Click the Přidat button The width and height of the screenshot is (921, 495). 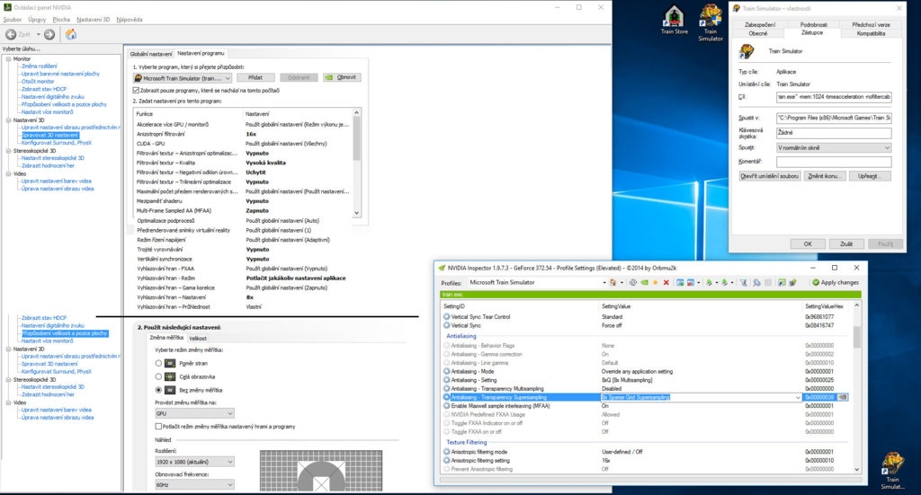point(255,77)
